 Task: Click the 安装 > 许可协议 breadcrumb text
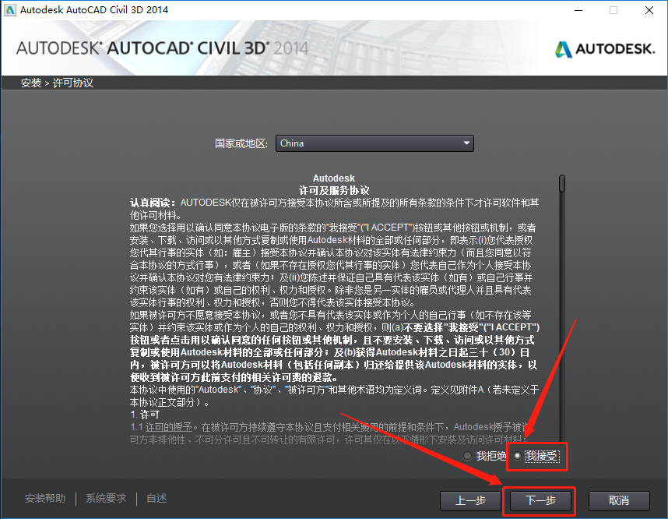click(x=57, y=83)
